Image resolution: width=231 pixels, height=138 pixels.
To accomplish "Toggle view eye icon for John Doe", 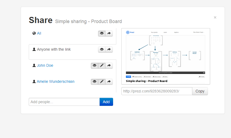I will click(x=95, y=66).
